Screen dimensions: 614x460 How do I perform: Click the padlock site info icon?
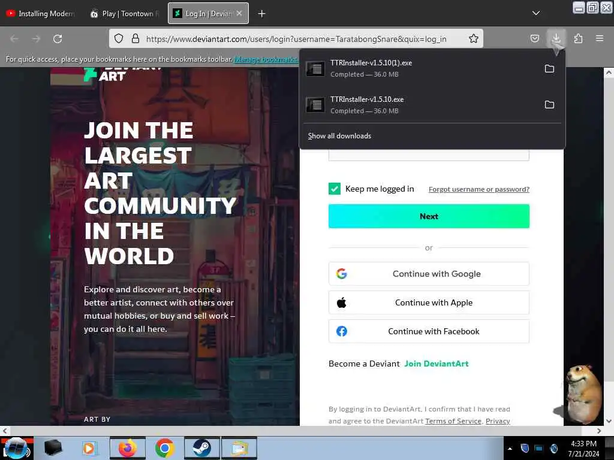pos(135,39)
